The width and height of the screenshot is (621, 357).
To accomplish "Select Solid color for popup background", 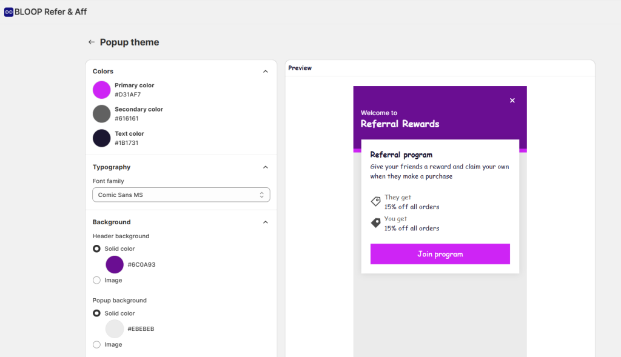I will pos(96,313).
